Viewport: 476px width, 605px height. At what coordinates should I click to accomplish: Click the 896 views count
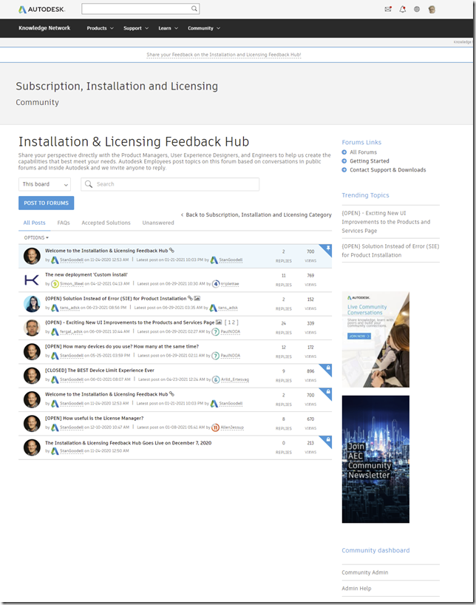[310, 371]
